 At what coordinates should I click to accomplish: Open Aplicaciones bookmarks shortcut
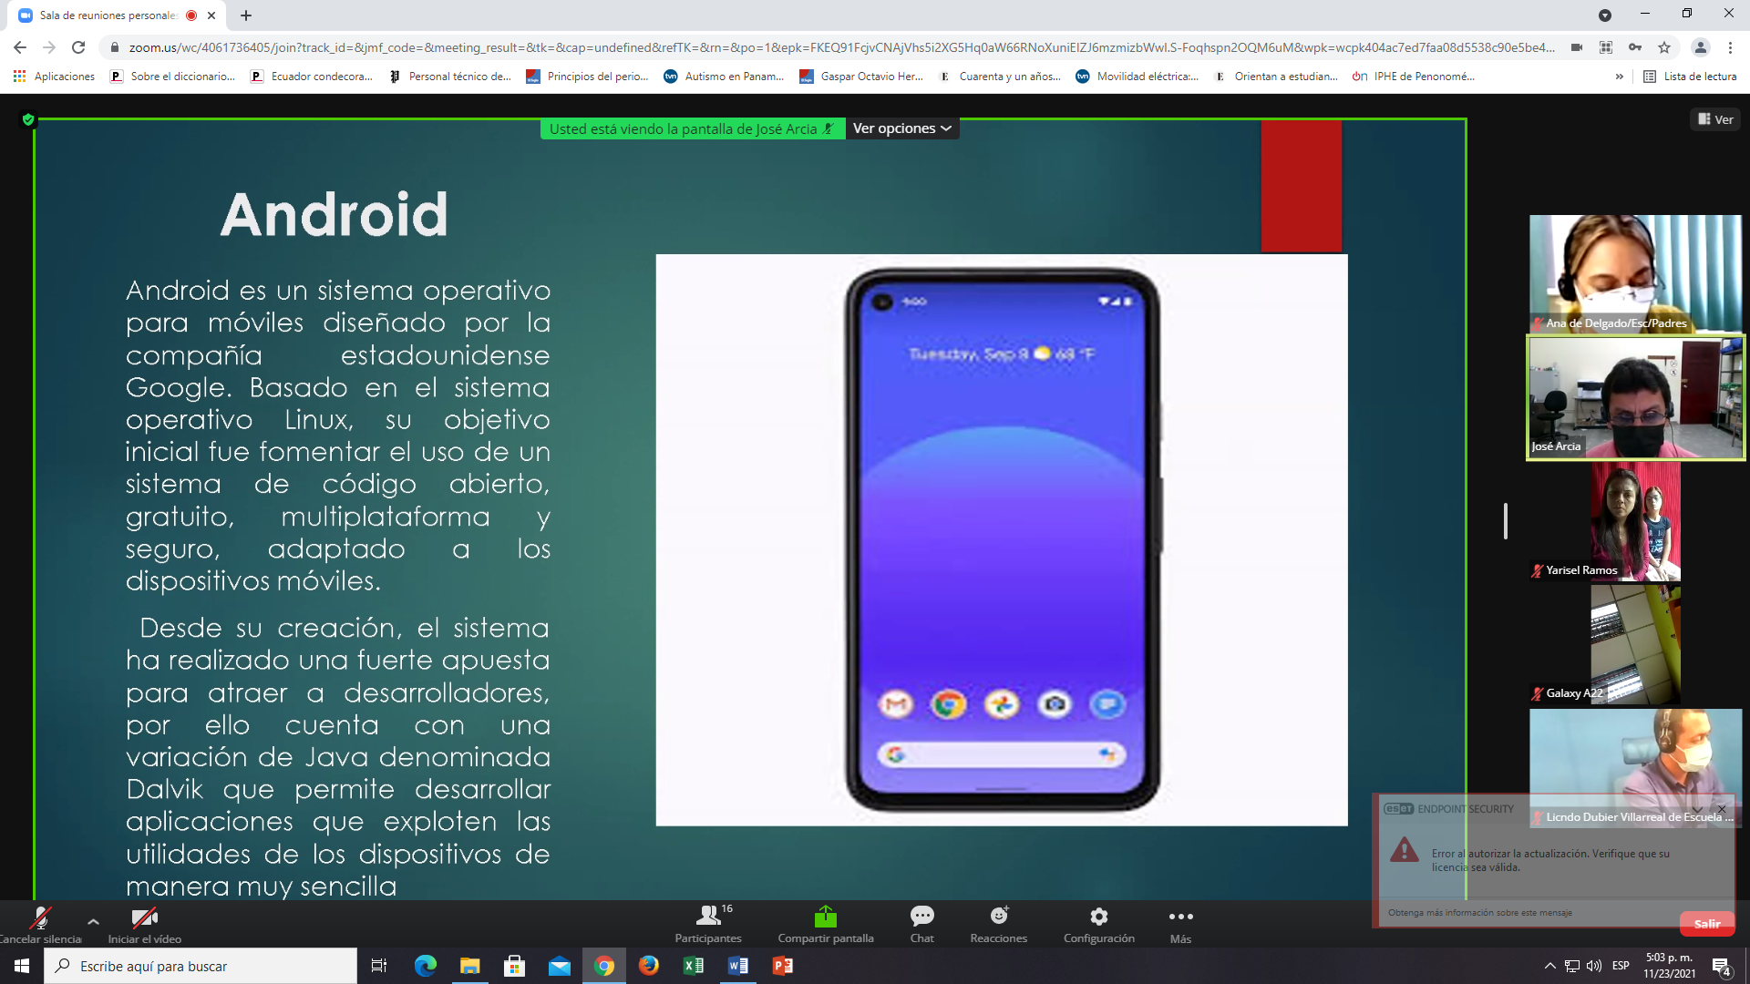(x=55, y=77)
